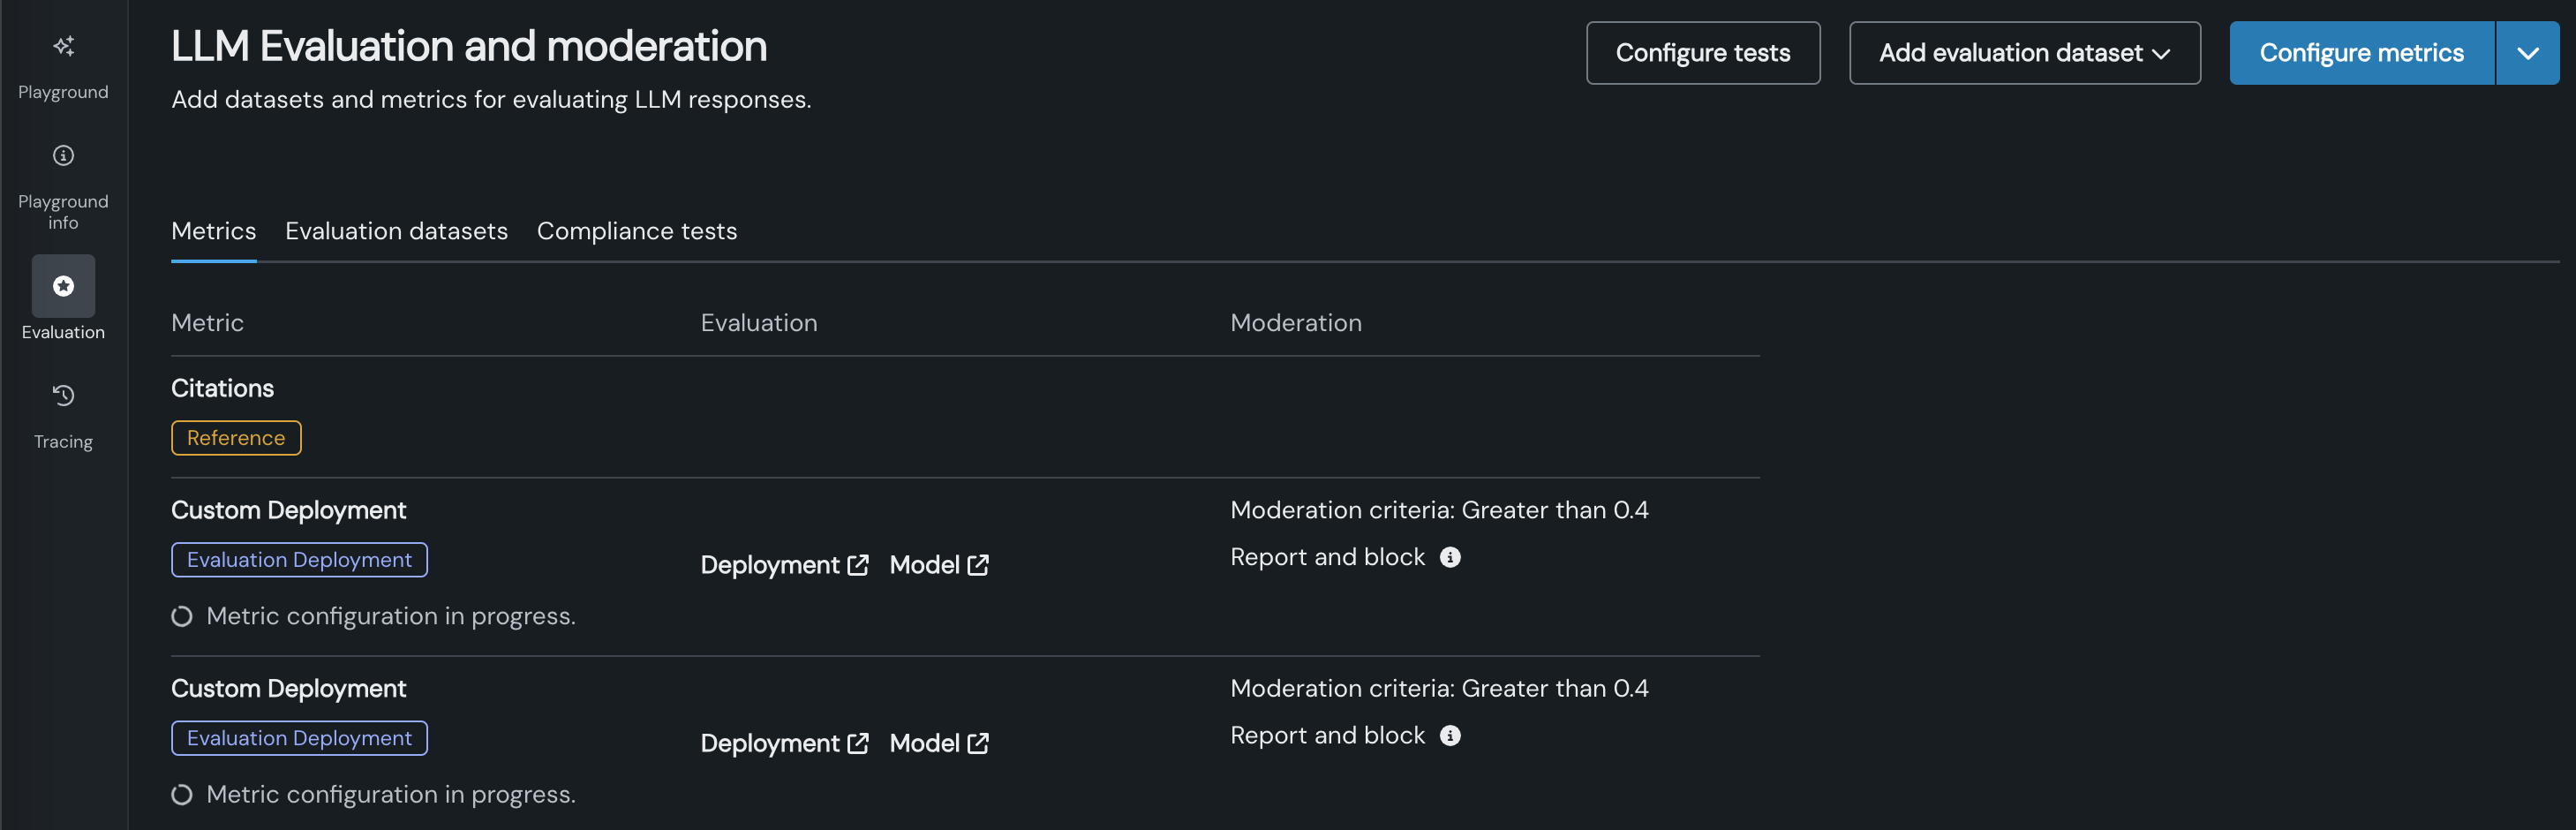Click info icon beside first Report and block

(1450, 558)
